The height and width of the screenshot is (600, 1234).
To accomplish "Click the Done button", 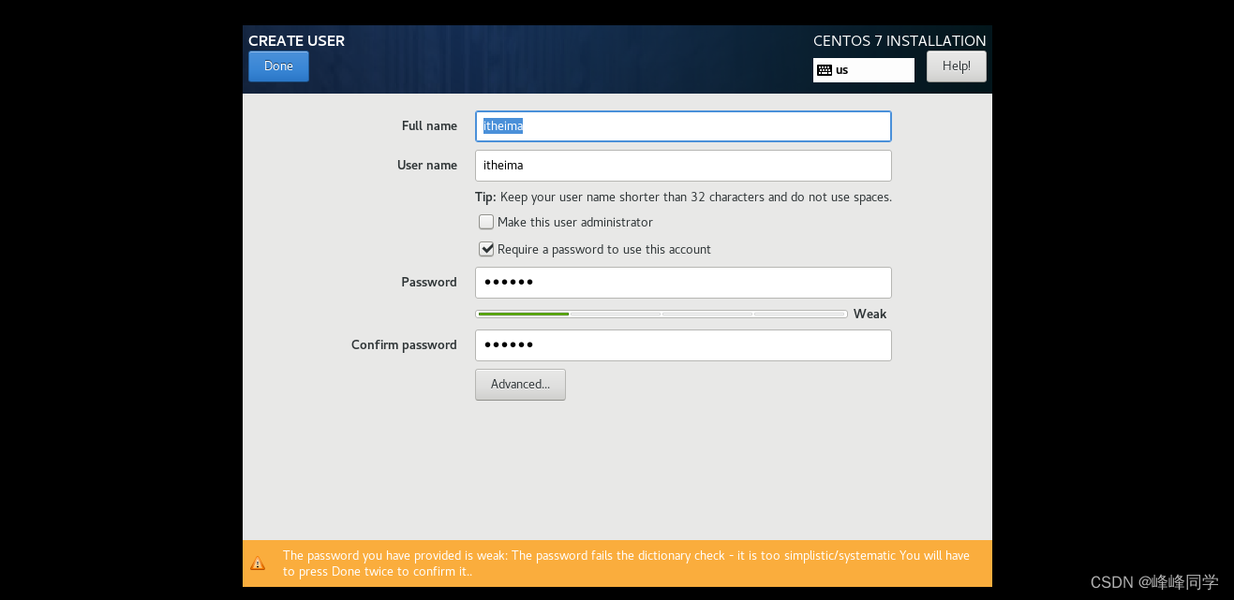I will [x=278, y=66].
